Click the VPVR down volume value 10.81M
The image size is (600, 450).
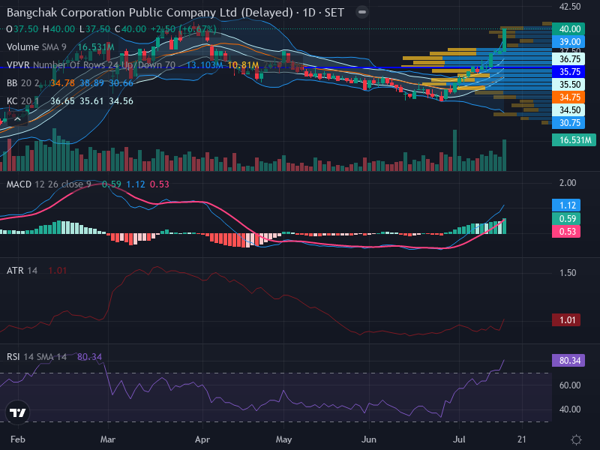click(x=243, y=65)
